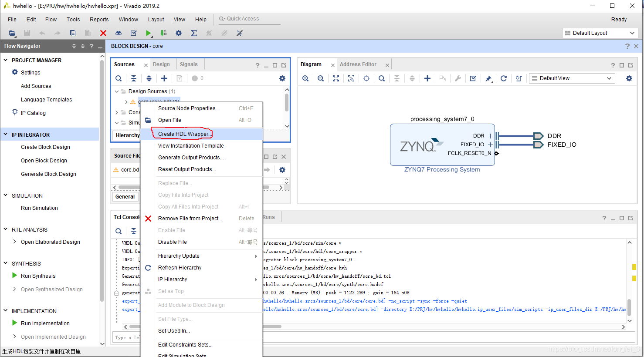Image resolution: width=644 pixels, height=357 pixels.
Task: Collapse Design Sources tree node
Action: point(117,91)
